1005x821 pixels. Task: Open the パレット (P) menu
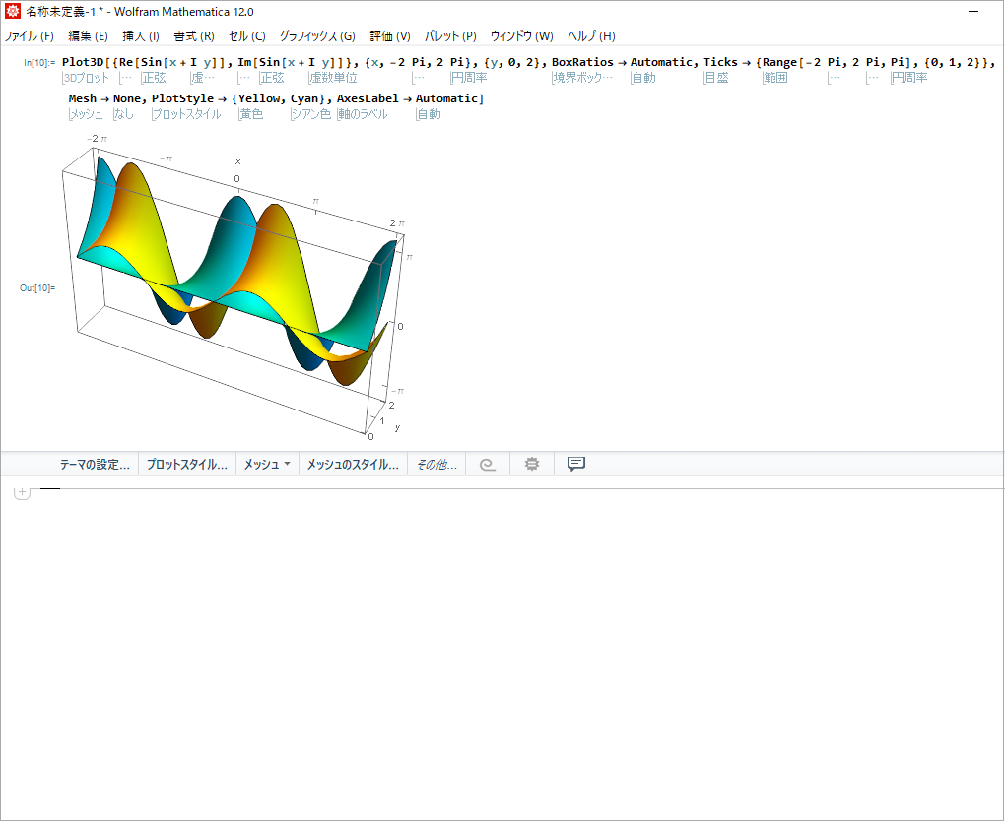[450, 36]
